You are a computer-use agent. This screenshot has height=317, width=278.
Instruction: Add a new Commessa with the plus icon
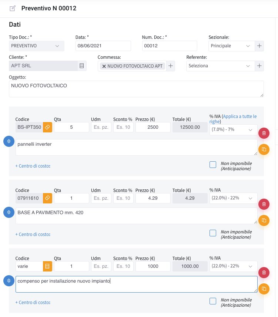[x=171, y=66]
